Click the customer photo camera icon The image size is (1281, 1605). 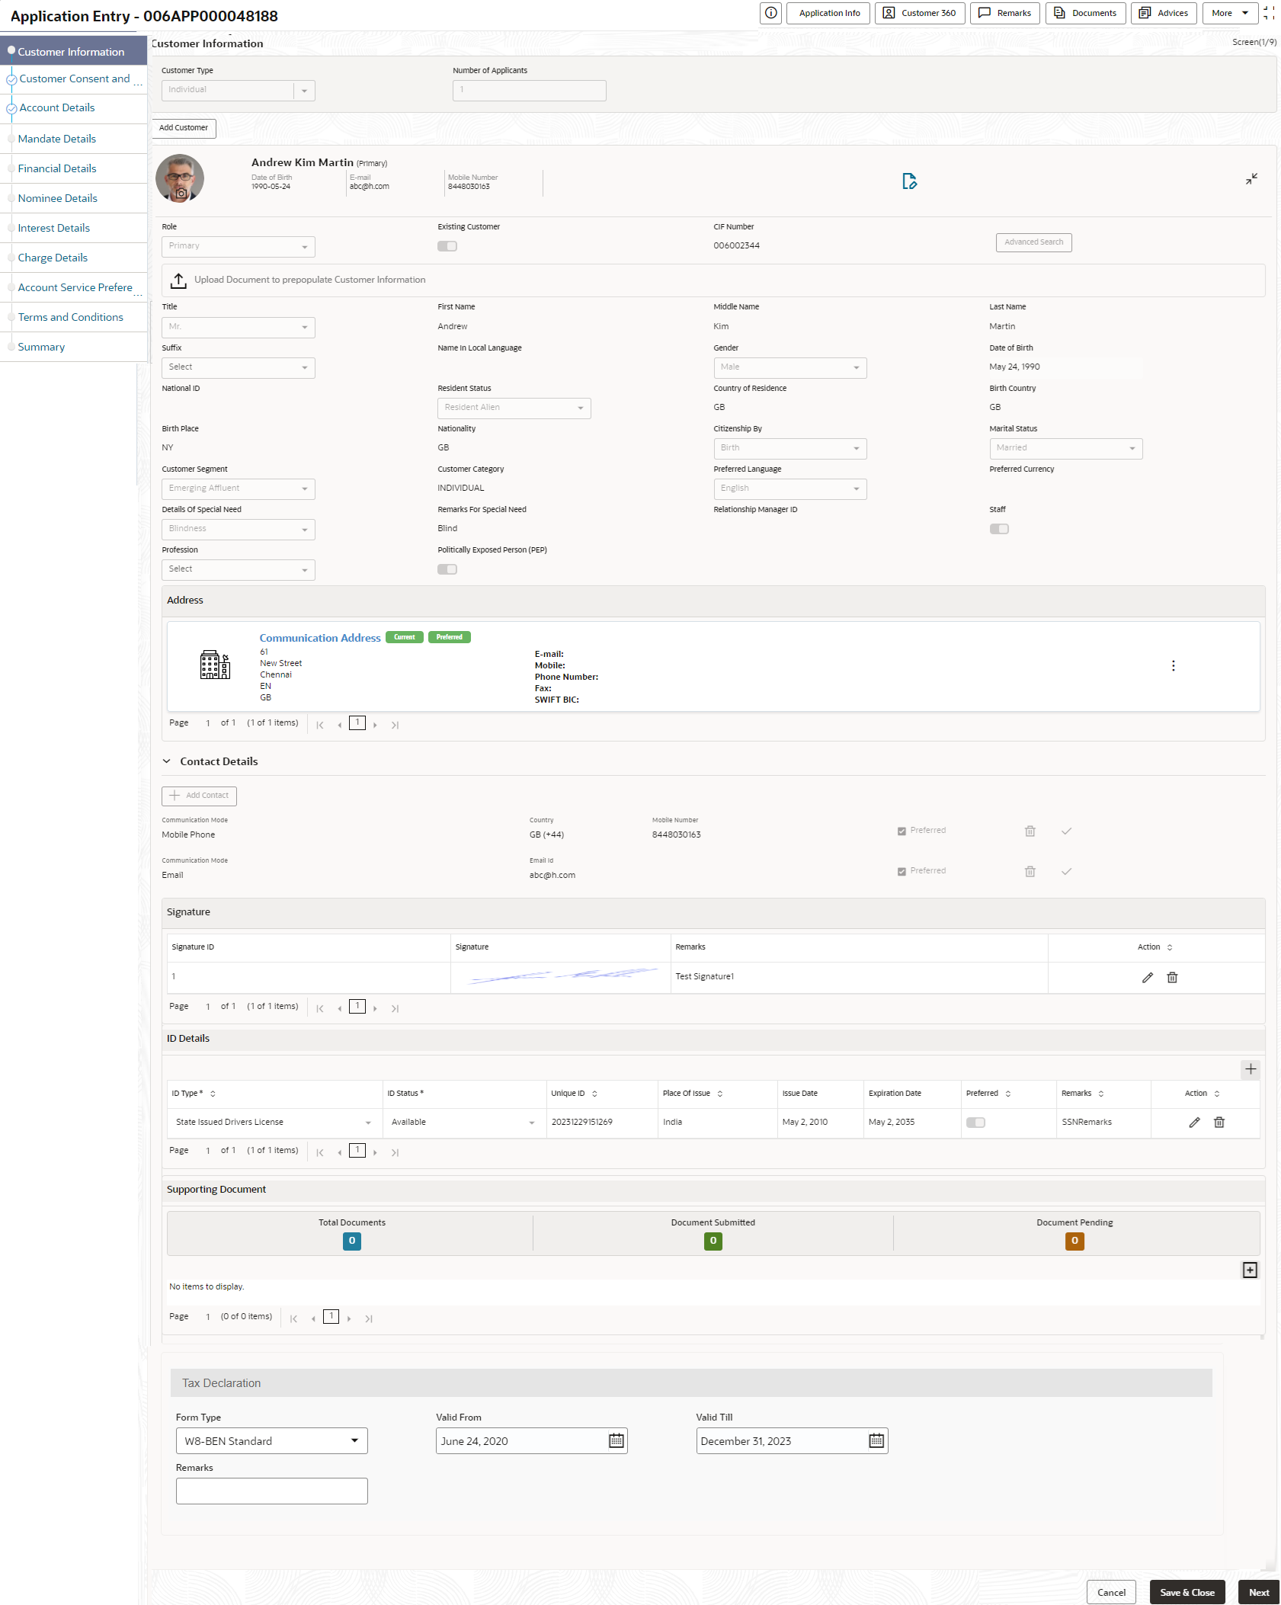pos(181,194)
